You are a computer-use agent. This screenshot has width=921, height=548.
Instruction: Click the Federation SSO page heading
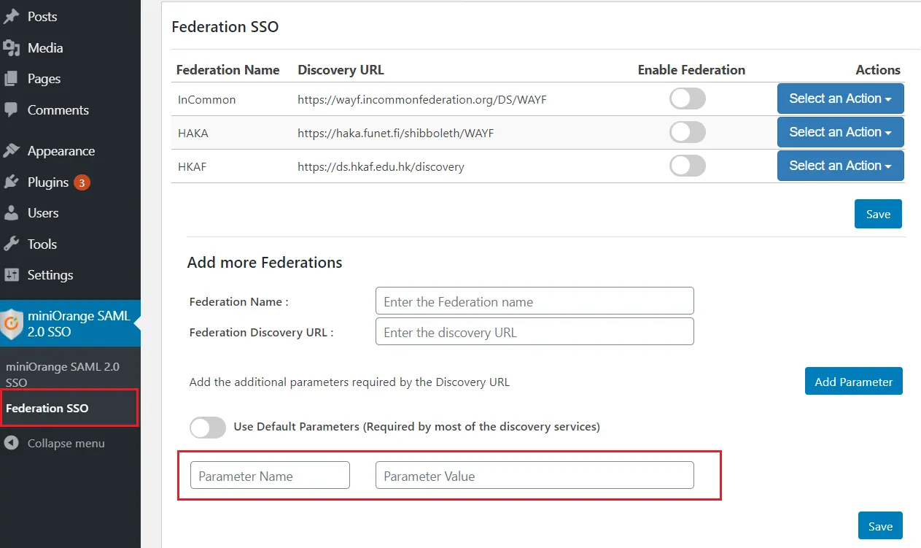[225, 27]
